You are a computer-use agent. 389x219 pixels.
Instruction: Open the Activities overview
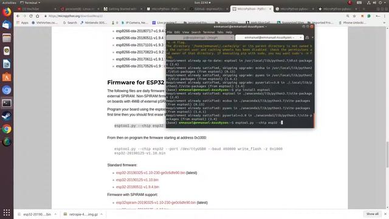pos(9,2)
